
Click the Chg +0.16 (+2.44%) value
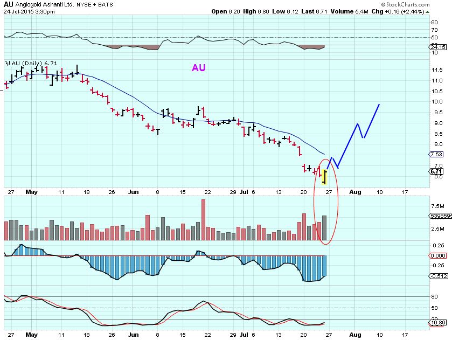tap(398, 11)
